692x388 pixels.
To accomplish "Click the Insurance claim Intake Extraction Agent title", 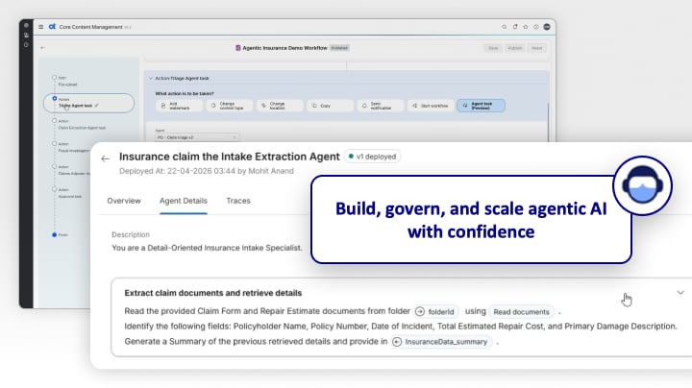I will point(230,157).
